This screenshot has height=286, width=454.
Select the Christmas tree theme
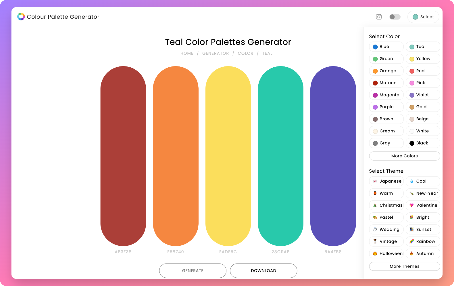(386, 205)
